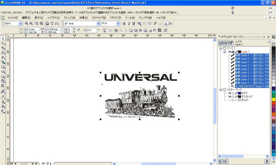Toggle visibility eye of ガイド layer
This screenshot has width=276, height=165.
[229, 93]
